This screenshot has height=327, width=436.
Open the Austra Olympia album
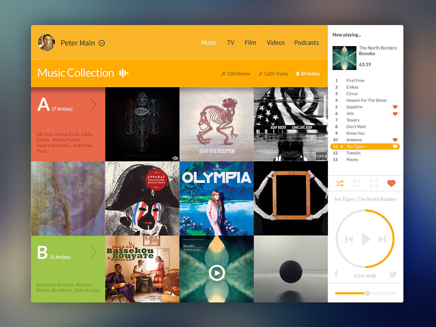[x=217, y=199]
